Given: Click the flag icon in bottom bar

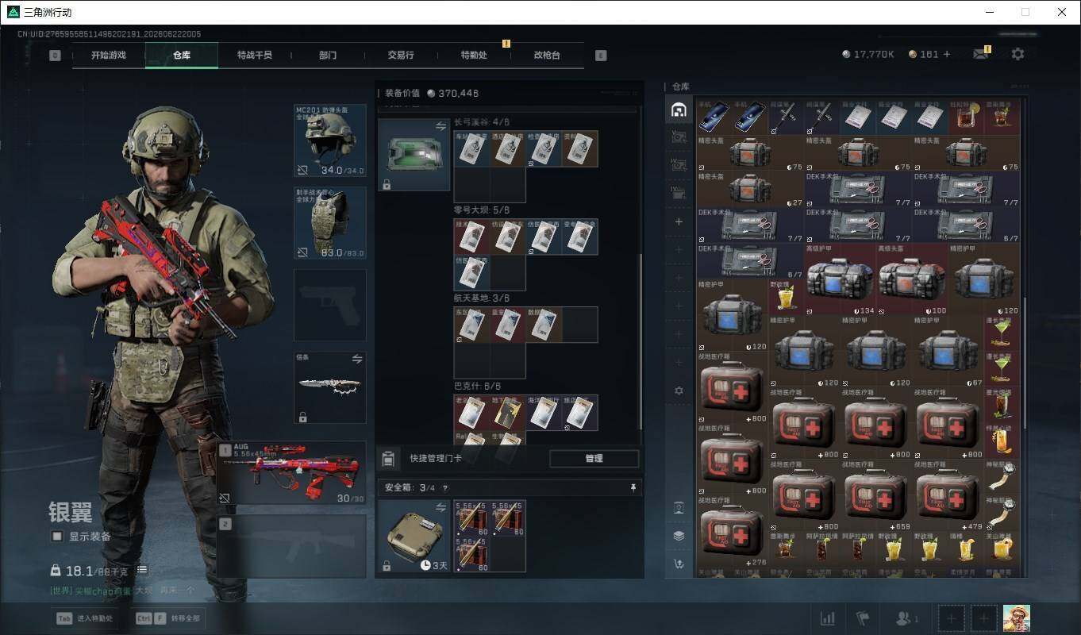Looking at the screenshot, I should [862, 618].
